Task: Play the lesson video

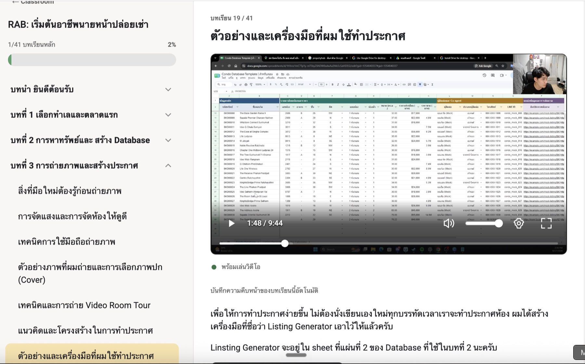Action: tap(231, 223)
